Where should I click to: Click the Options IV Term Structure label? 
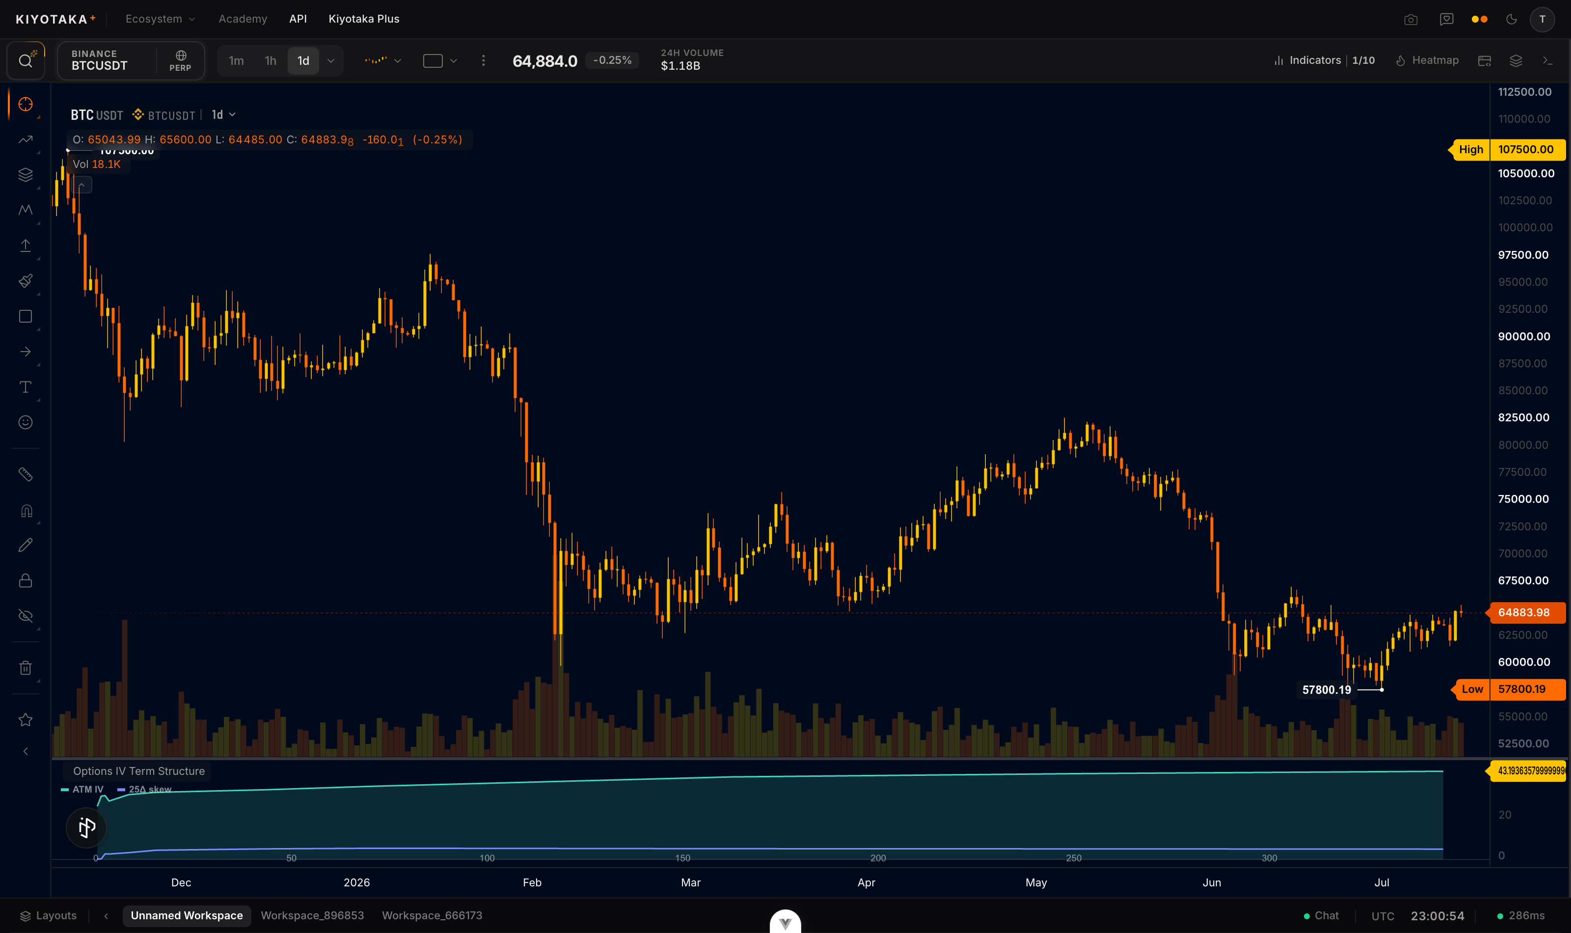click(139, 771)
